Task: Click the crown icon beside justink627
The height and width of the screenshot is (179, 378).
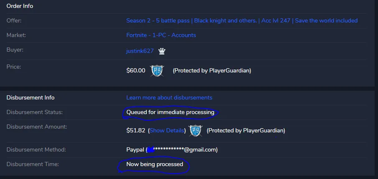Action: (x=162, y=51)
